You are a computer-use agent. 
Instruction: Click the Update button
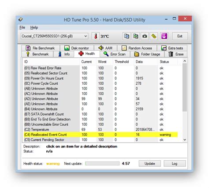point(150,164)
